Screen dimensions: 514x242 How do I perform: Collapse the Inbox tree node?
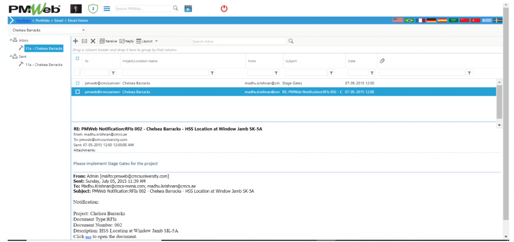[11, 40]
